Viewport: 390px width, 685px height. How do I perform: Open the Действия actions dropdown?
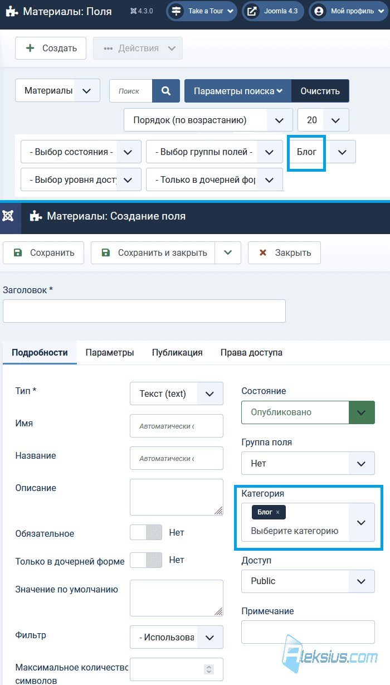(138, 48)
